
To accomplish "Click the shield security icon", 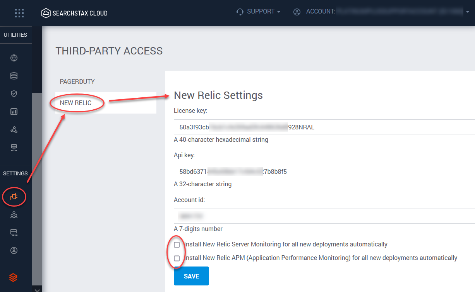I will point(14,93).
